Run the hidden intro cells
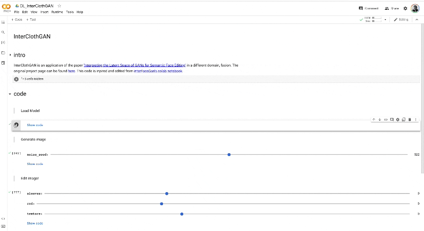Screen dimensions: 424x231 (16, 79)
